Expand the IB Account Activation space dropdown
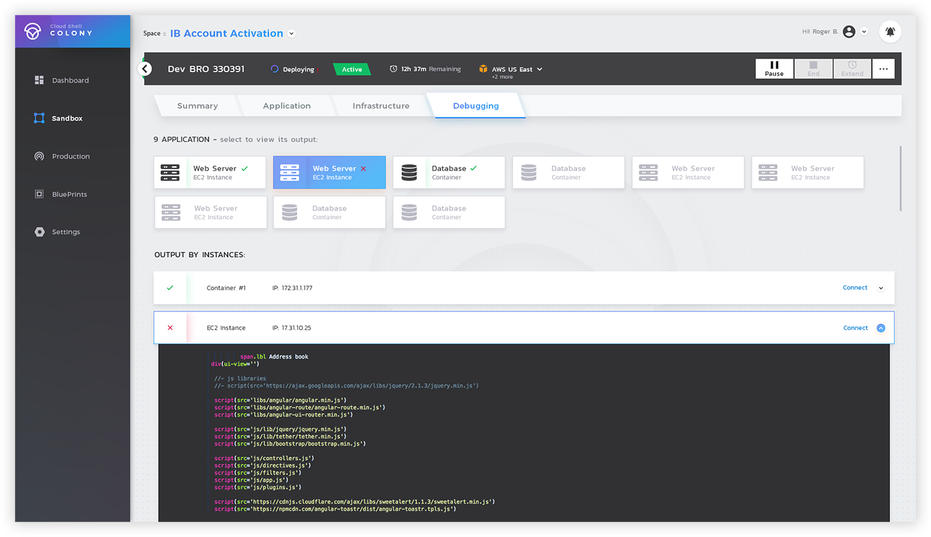 [x=292, y=33]
